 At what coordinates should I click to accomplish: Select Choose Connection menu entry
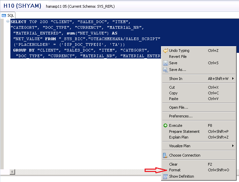(199, 155)
